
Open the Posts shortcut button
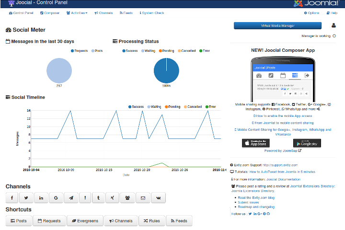click(19, 221)
